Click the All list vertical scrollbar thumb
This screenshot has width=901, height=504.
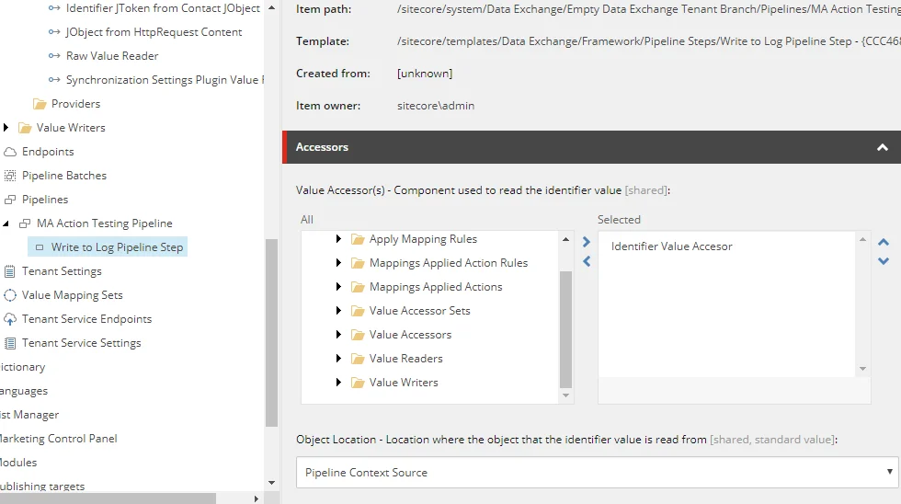click(x=565, y=330)
